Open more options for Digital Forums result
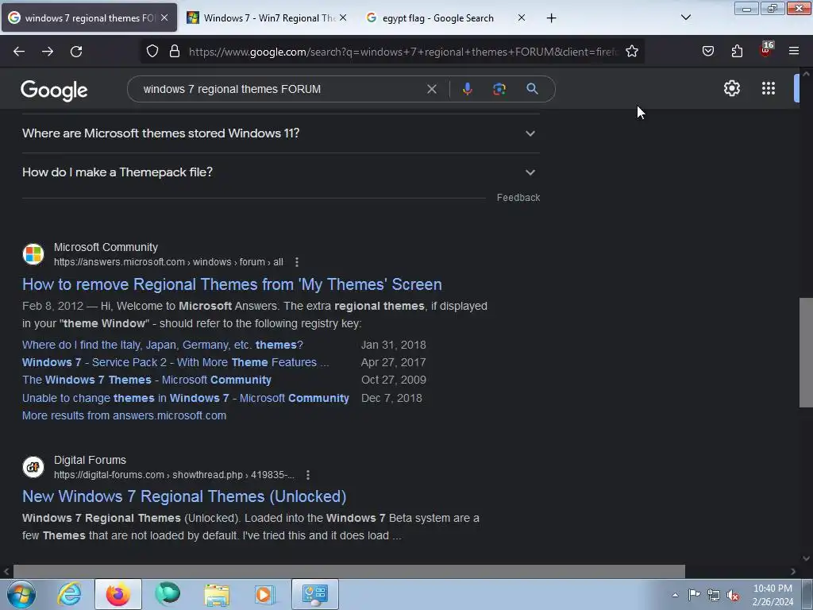 (x=308, y=475)
